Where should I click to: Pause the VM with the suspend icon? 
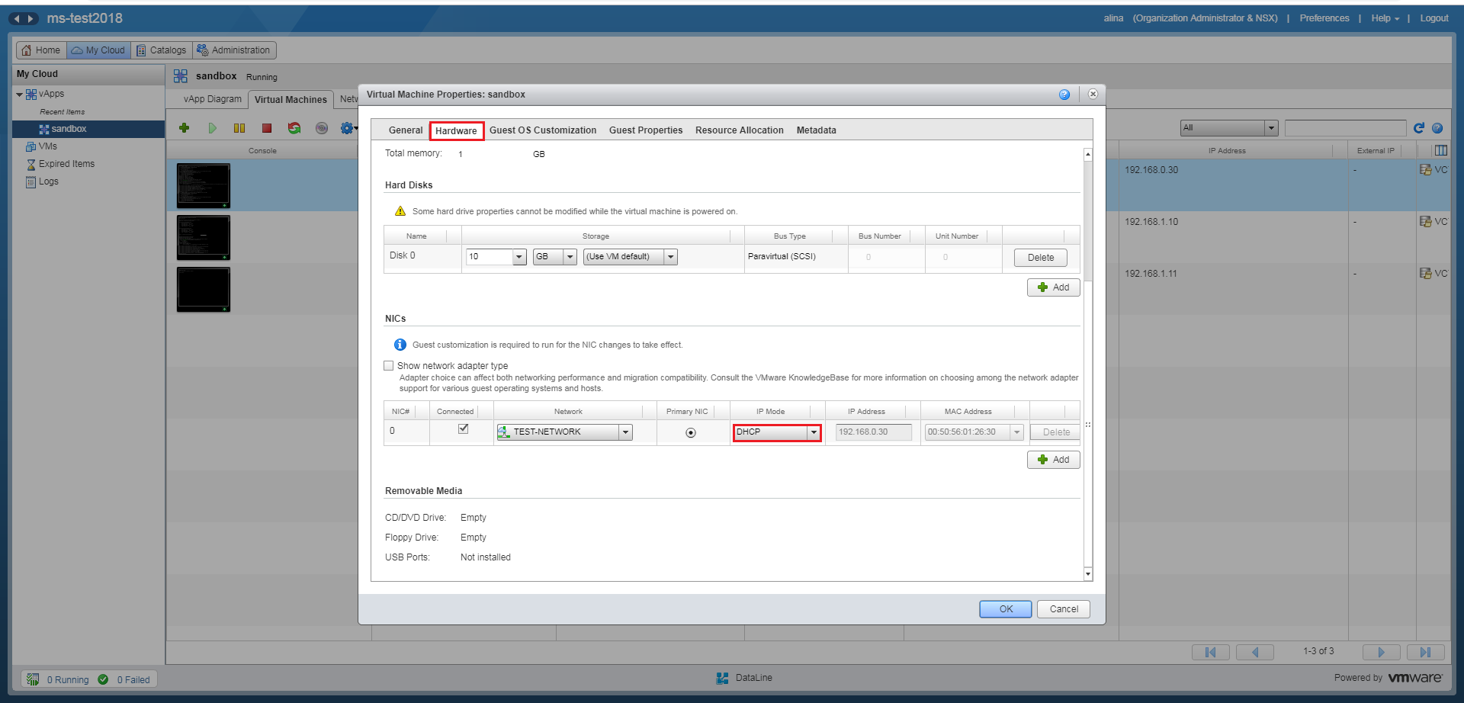tap(239, 128)
